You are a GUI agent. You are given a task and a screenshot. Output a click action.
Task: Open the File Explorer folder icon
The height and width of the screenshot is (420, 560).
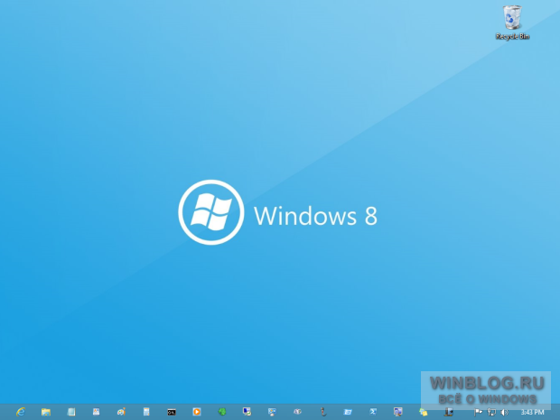(x=46, y=412)
